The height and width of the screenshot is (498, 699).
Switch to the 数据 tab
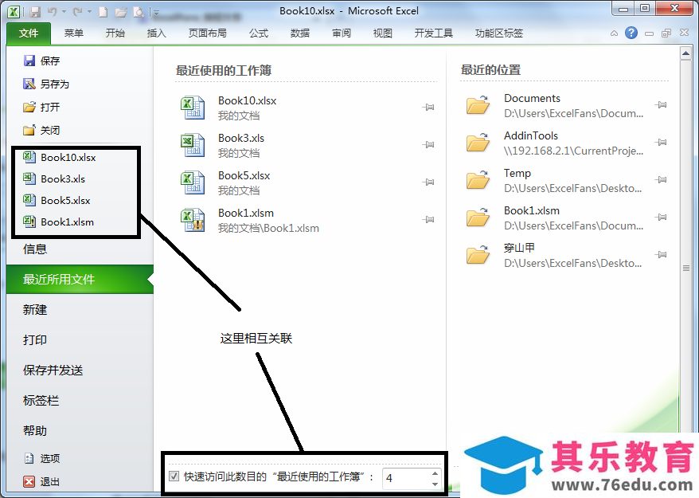(x=300, y=33)
